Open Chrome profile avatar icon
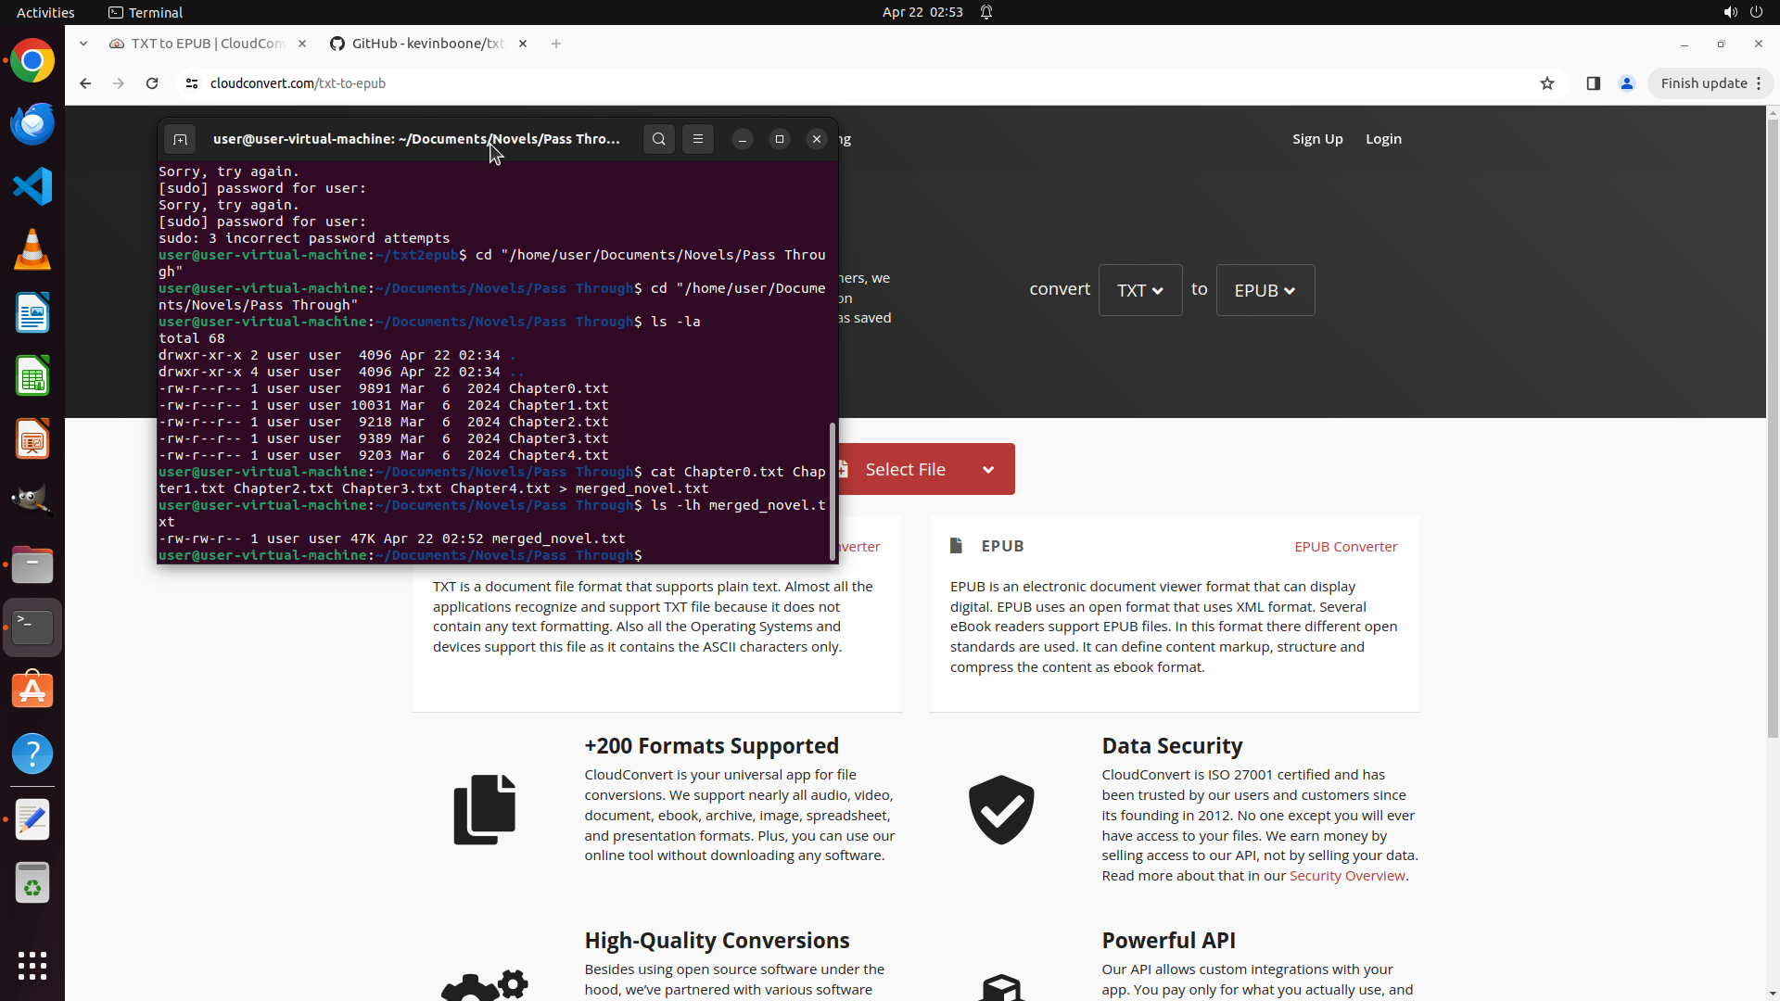Screen dimensions: 1780x1001 tap(1627, 83)
